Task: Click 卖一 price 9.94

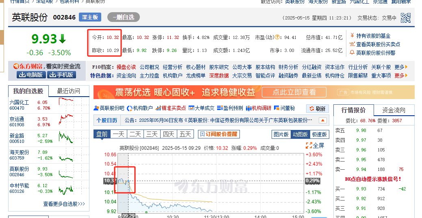Action: click(361, 169)
